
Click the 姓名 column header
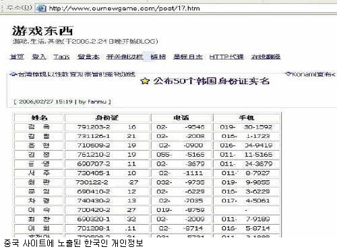point(39,118)
